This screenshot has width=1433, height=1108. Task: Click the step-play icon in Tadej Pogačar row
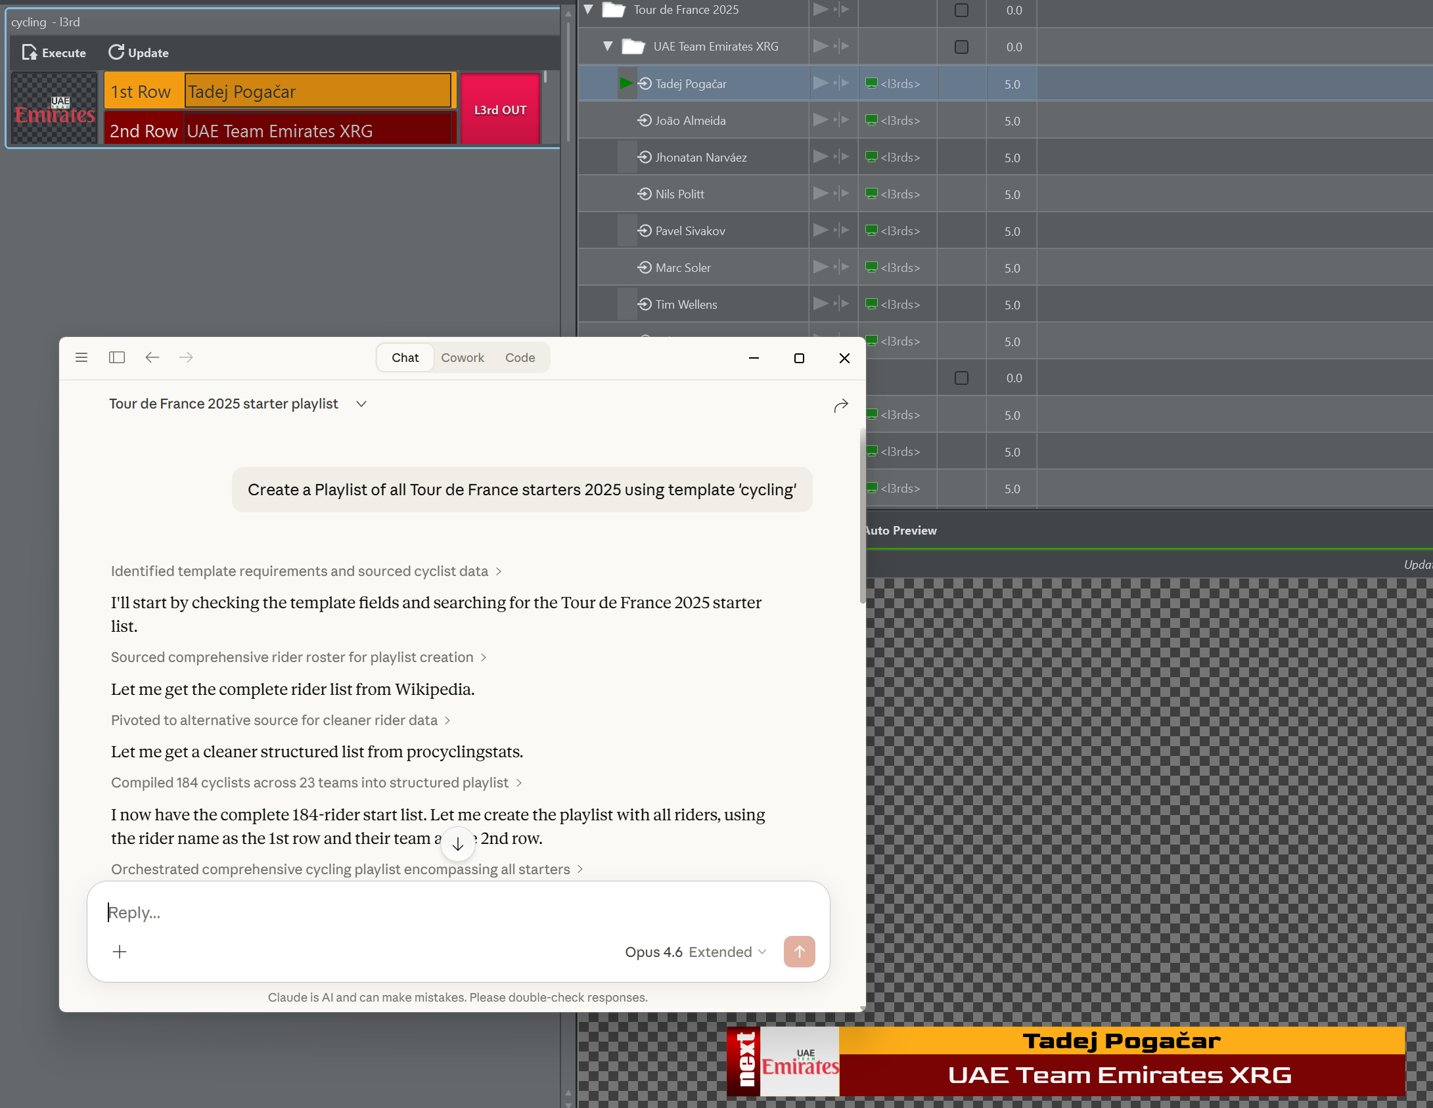[842, 83]
